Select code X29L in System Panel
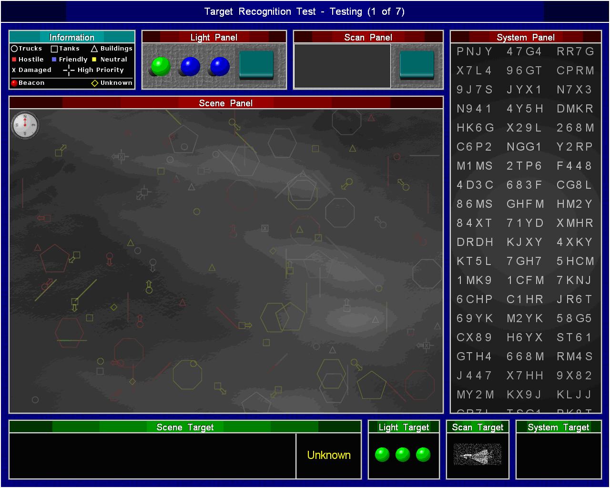Screen dimensions: 610x488 (524, 128)
